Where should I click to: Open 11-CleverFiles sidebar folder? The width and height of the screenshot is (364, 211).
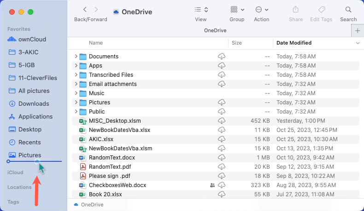click(38, 78)
